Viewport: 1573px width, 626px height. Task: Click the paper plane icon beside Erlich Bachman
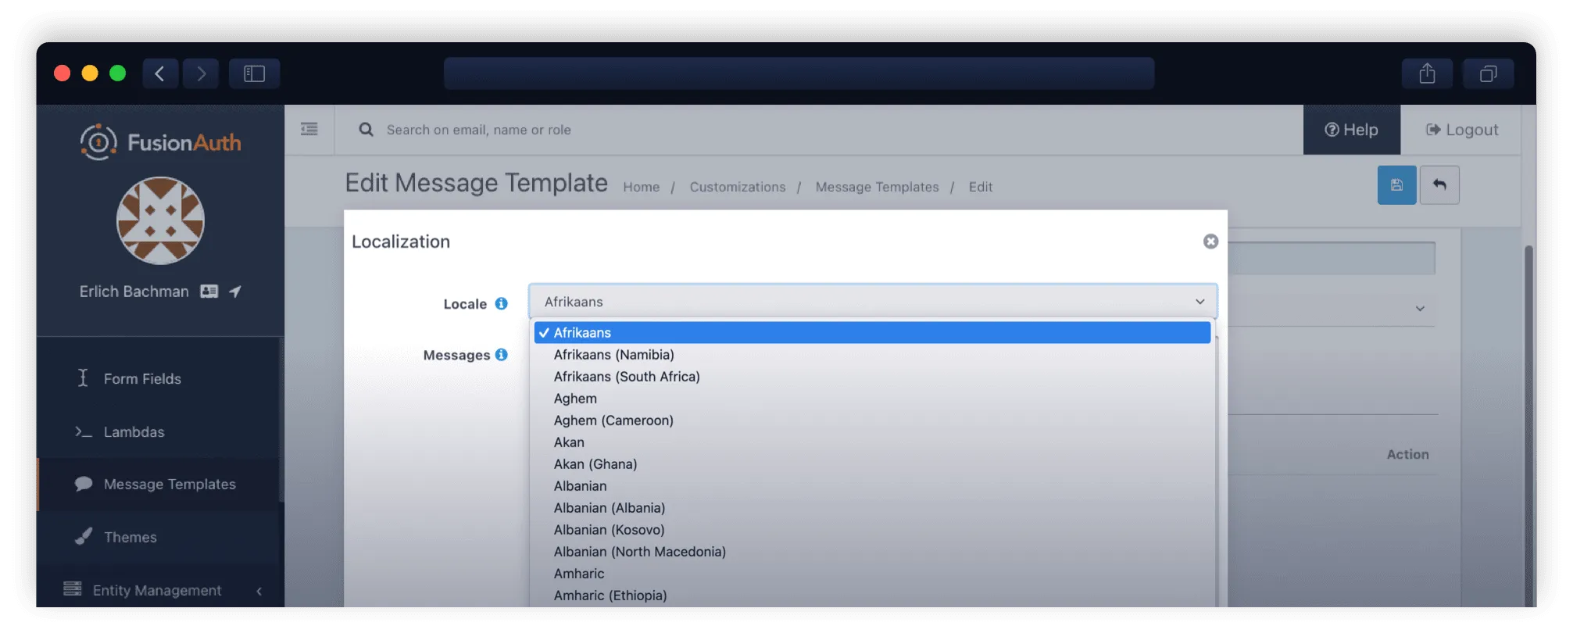[235, 292]
